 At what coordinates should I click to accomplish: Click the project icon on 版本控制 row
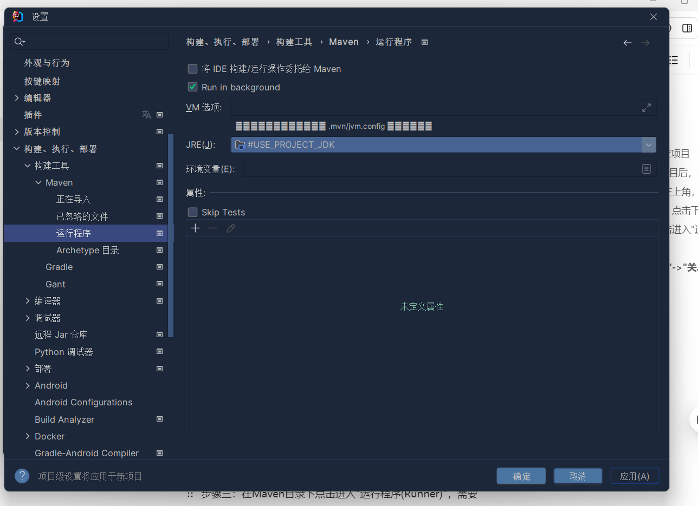point(160,132)
